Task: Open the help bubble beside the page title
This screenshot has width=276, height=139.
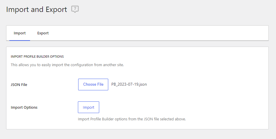Action: (75, 9)
